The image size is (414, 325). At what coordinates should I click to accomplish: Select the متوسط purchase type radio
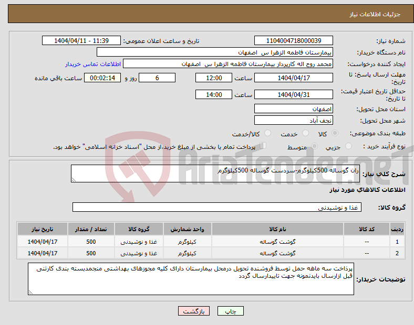314,146
